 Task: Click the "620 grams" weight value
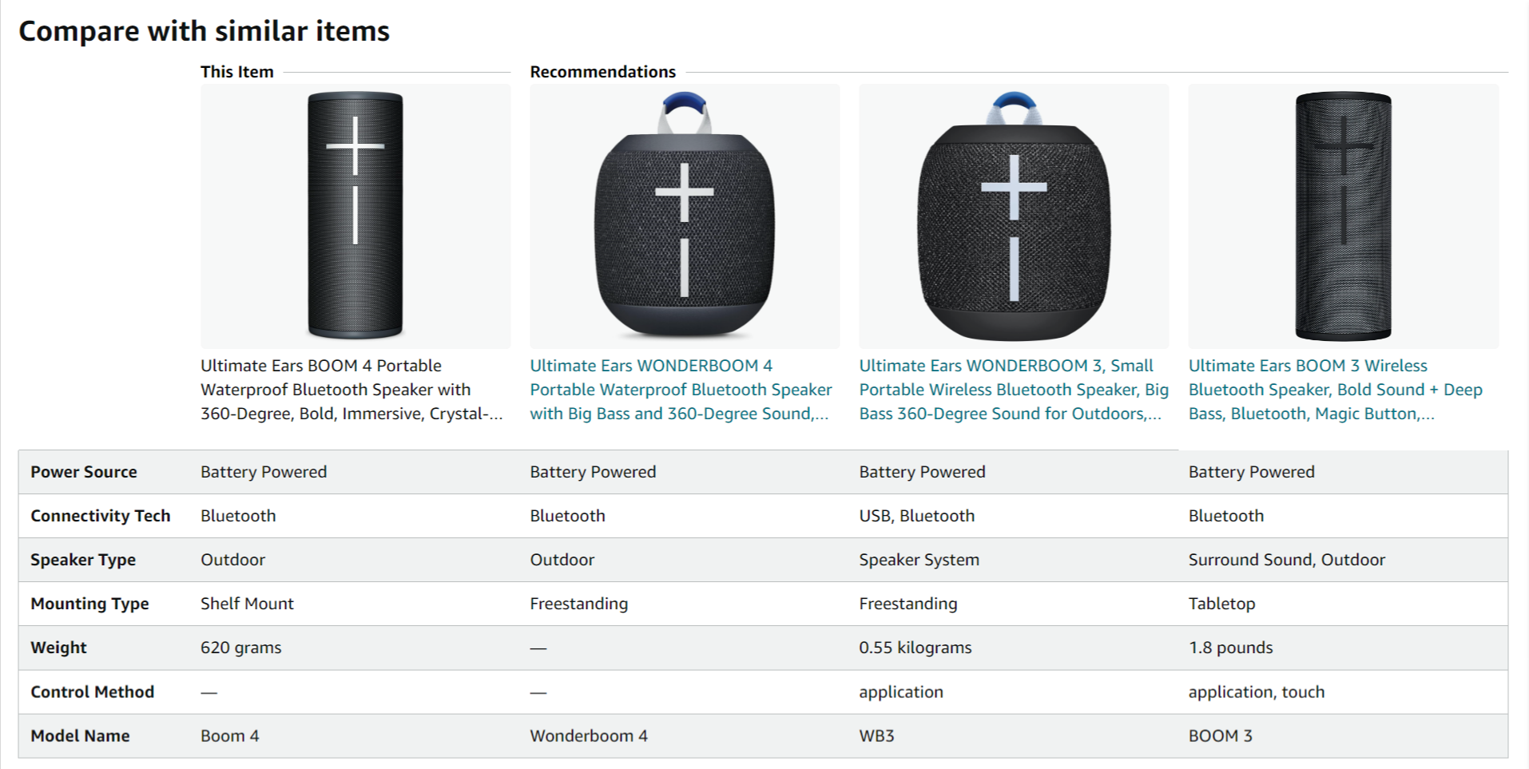pos(240,648)
